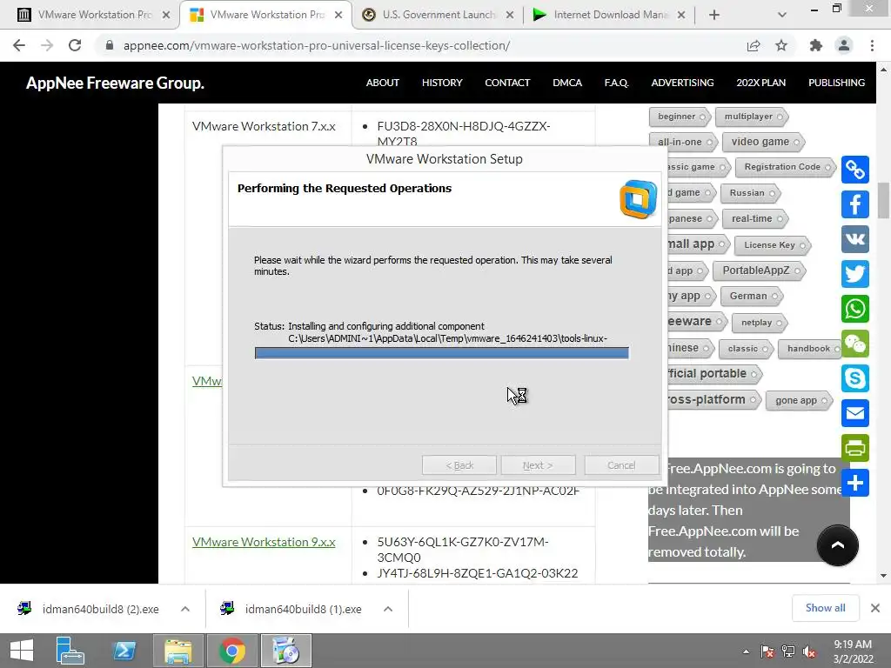Viewport: 891px width, 668px height.
Task: Open Chrome three-dot menu
Action: coord(872,45)
